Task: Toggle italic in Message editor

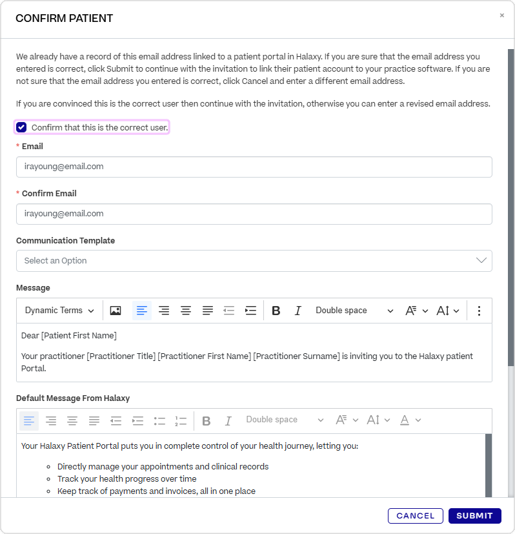Action: click(298, 311)
